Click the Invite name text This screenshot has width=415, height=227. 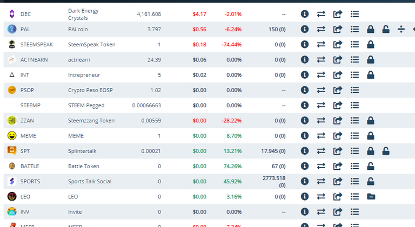click(75, 212)
